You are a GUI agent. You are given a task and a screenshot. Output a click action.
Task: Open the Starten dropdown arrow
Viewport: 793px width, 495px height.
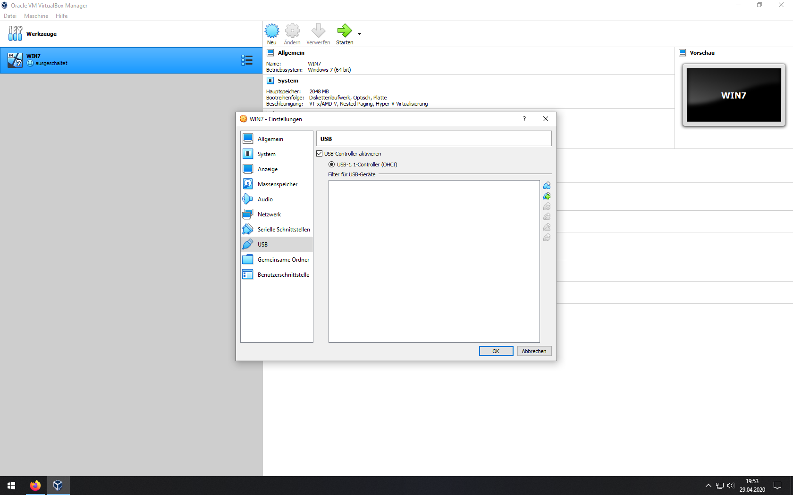pos(359,34)
